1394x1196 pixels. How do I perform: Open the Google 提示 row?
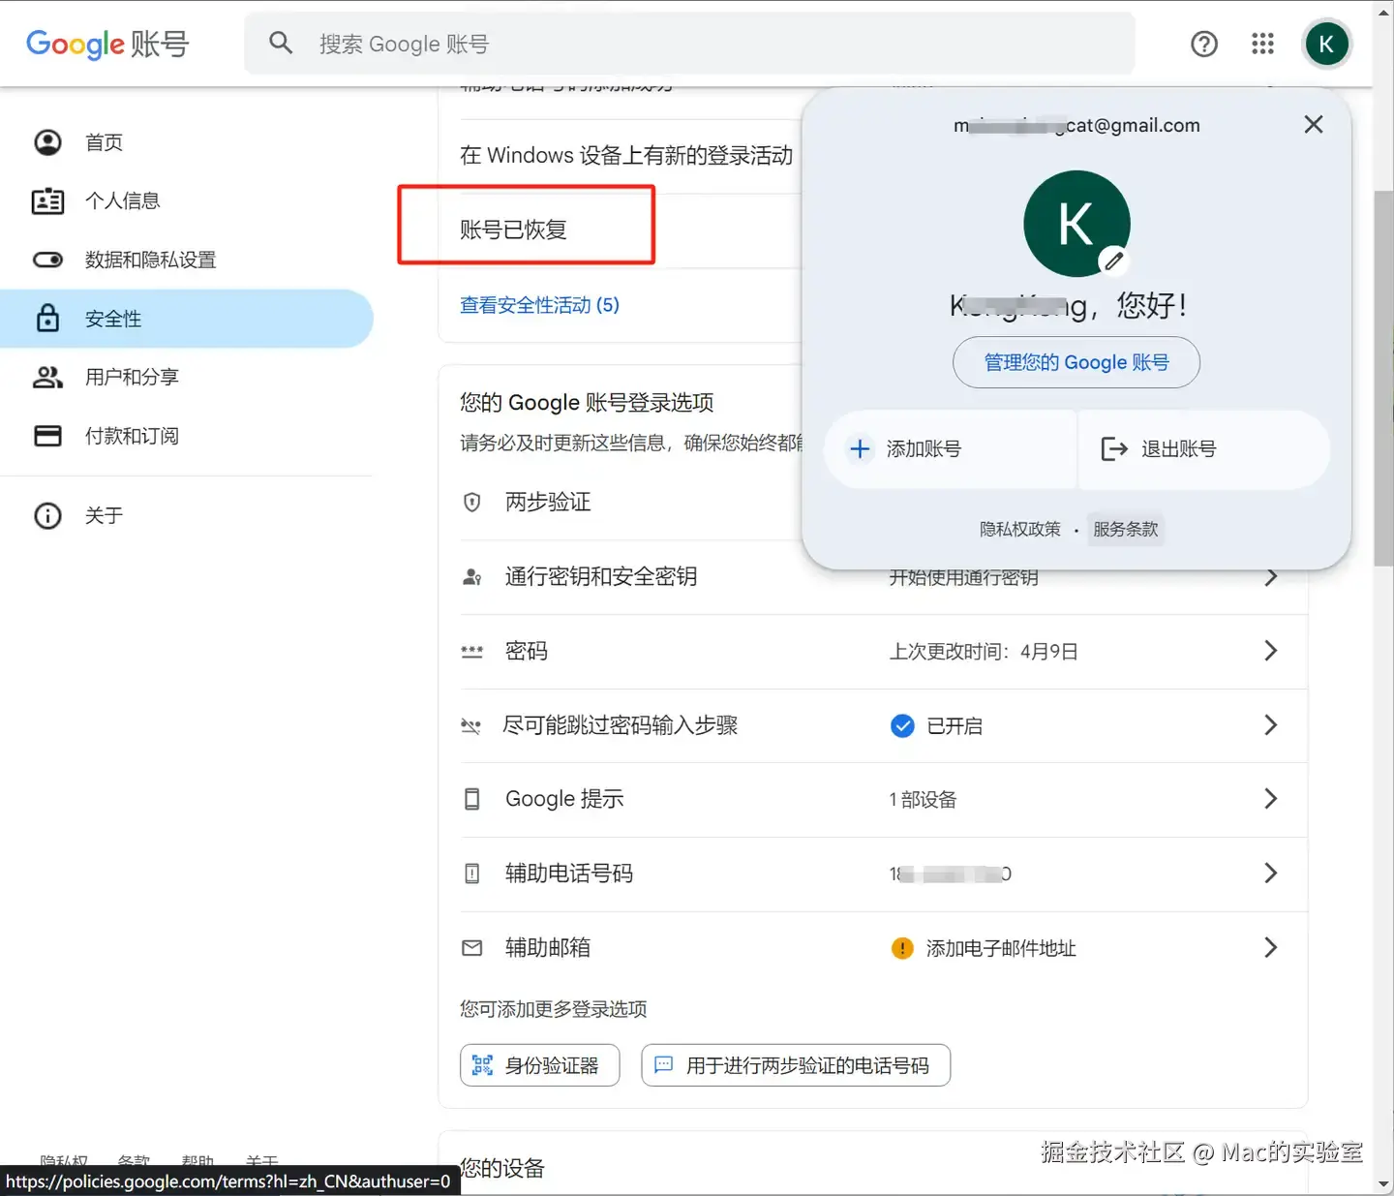[x=884, y=799]
